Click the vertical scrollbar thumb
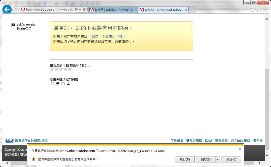Image resolution: width=271 pixels, height=167 pixels. point(267,110)
